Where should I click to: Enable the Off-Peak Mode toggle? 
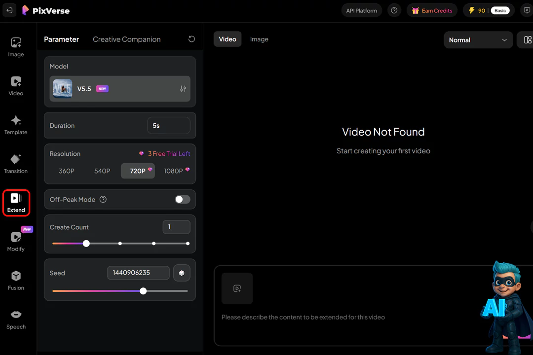point(182,200)
